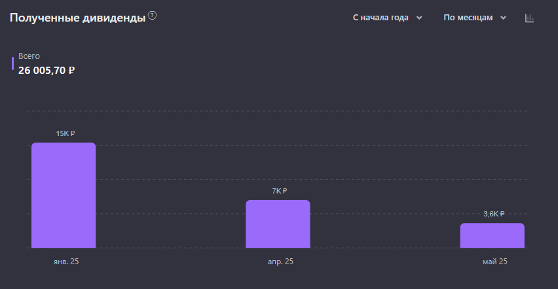Screen dimensions: 558x289
Task: Click the top dashed gridline of chart
Action: click(x=277, y=111)
